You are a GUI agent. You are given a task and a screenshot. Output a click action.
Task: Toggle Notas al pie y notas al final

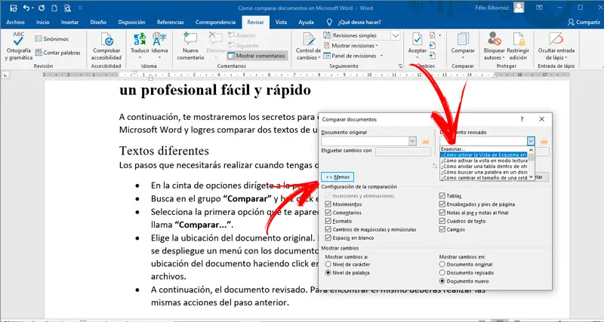(442, 213)
